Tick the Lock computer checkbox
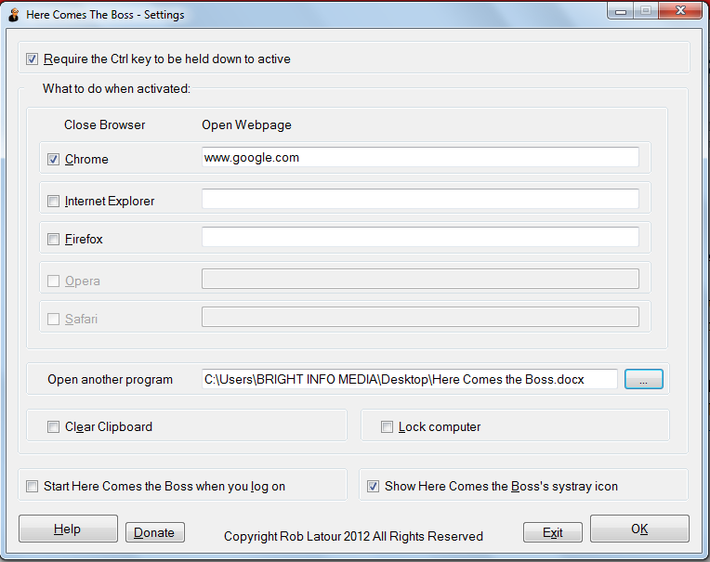The height and width of the screenshot is (562, 710). point(387,426)
